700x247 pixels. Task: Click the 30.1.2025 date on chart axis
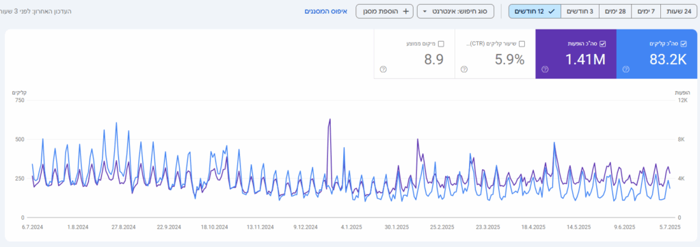pos(397,227)
